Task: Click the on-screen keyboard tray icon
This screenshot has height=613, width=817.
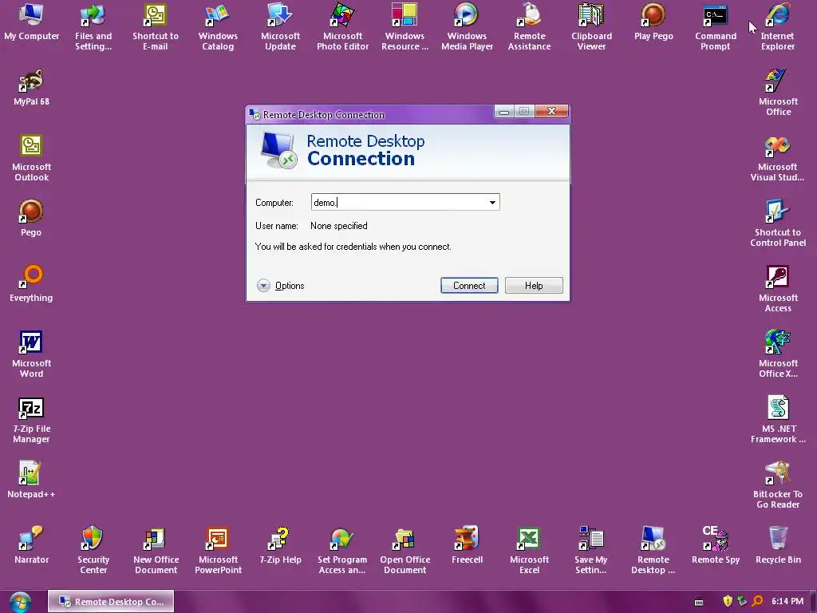Action: (699, 602)
